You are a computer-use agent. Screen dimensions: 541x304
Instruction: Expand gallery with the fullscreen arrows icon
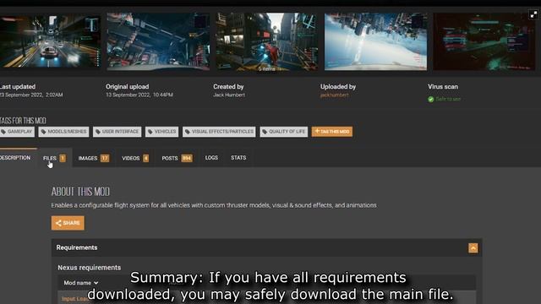pos(533,15)
